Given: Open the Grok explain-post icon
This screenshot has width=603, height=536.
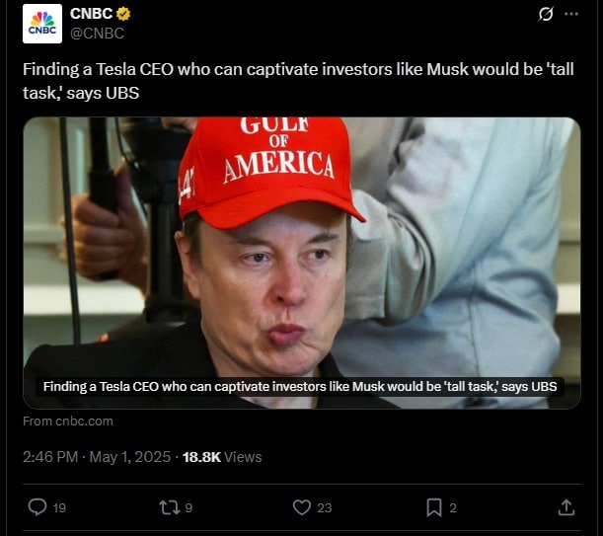Looking at the screenshot, I should coord(545,14).
